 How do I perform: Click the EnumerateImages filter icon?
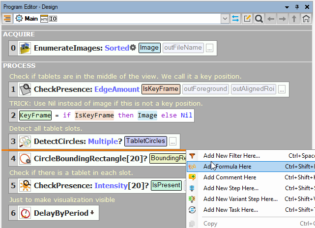click(25, 48)
